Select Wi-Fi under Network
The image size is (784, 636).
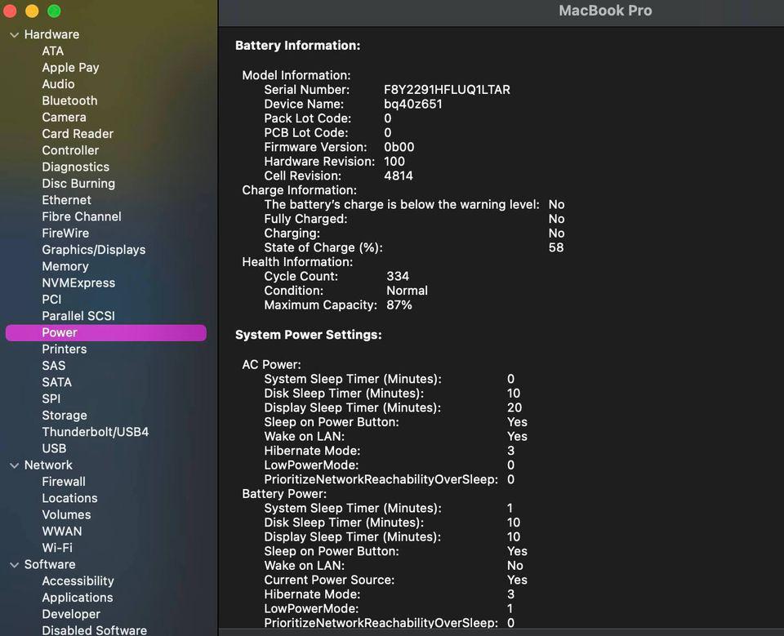pos(57,548)
